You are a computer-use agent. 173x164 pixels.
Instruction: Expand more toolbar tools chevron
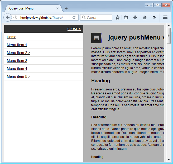[x=154, y=17]
